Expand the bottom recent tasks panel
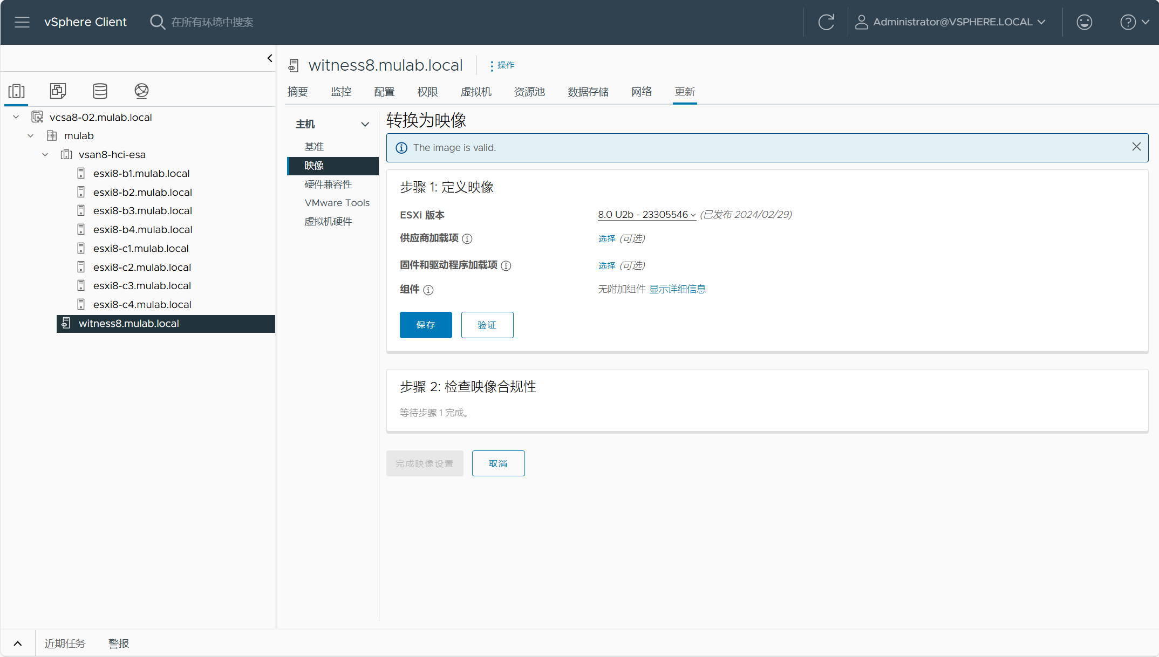The image size is (1159, 657). (18, 643)
